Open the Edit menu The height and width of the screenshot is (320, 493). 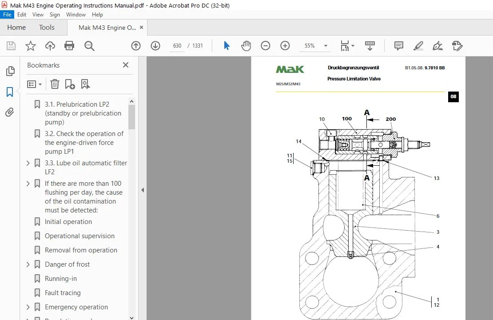pos(22,15)
